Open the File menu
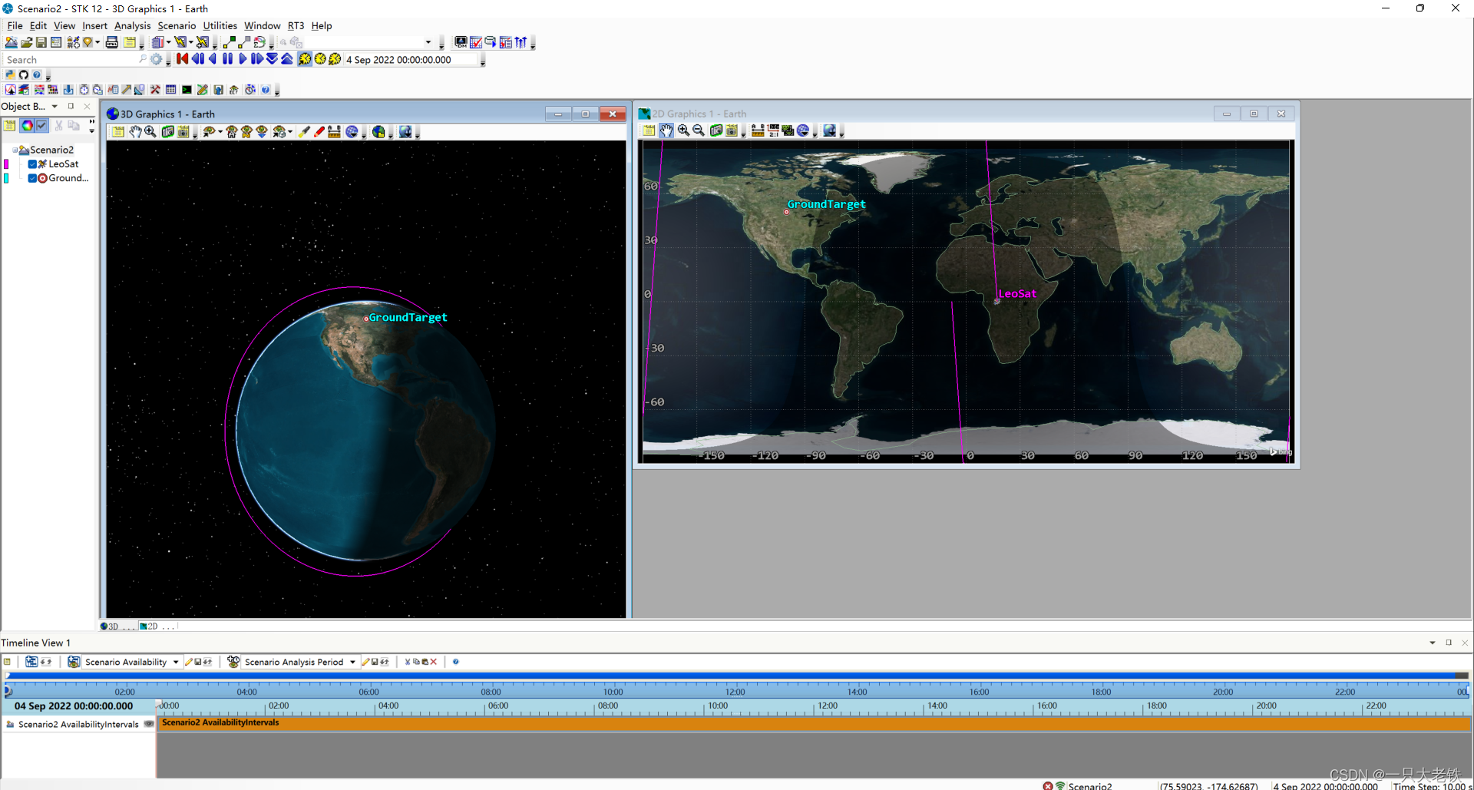This screenshot has width=1474, height=790. pos(15,25)
